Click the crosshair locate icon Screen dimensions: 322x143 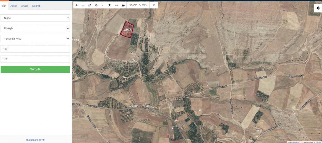(x=96, y=5)
